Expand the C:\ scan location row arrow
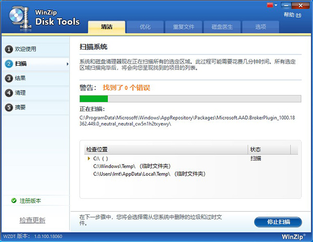 pyautogui.click(x=89, y=158)
